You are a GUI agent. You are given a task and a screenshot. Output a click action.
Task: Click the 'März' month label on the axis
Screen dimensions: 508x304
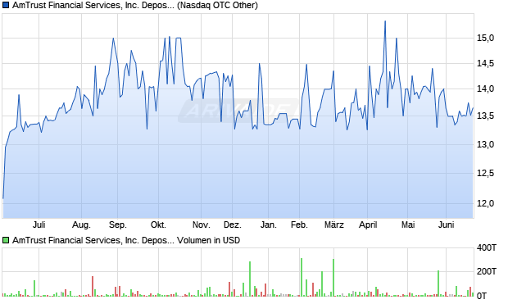point(333,225)
